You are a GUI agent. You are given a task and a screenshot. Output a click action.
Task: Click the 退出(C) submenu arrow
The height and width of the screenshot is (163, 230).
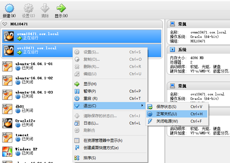pos(142,106)
